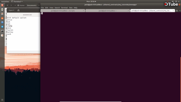Go back in the Files window
181x102 pixels.
(x=8, y=5)
